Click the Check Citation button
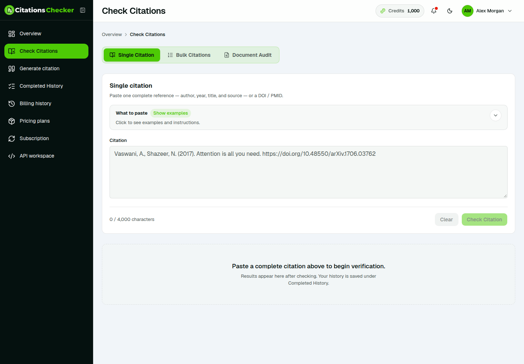 pos(484,219)
